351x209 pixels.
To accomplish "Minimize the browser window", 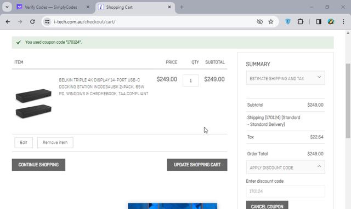I will [312, 7].
